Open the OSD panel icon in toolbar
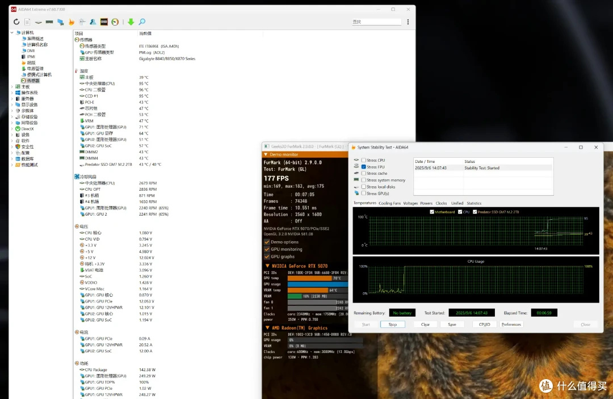The height and width of the screenshot is (399, 613). [x=104, y=22]
